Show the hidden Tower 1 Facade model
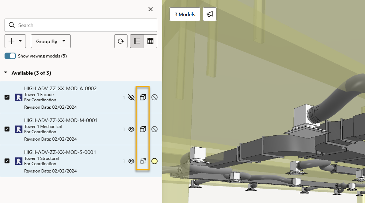This screenshot has width=365, height=203. tap(131, 97)
